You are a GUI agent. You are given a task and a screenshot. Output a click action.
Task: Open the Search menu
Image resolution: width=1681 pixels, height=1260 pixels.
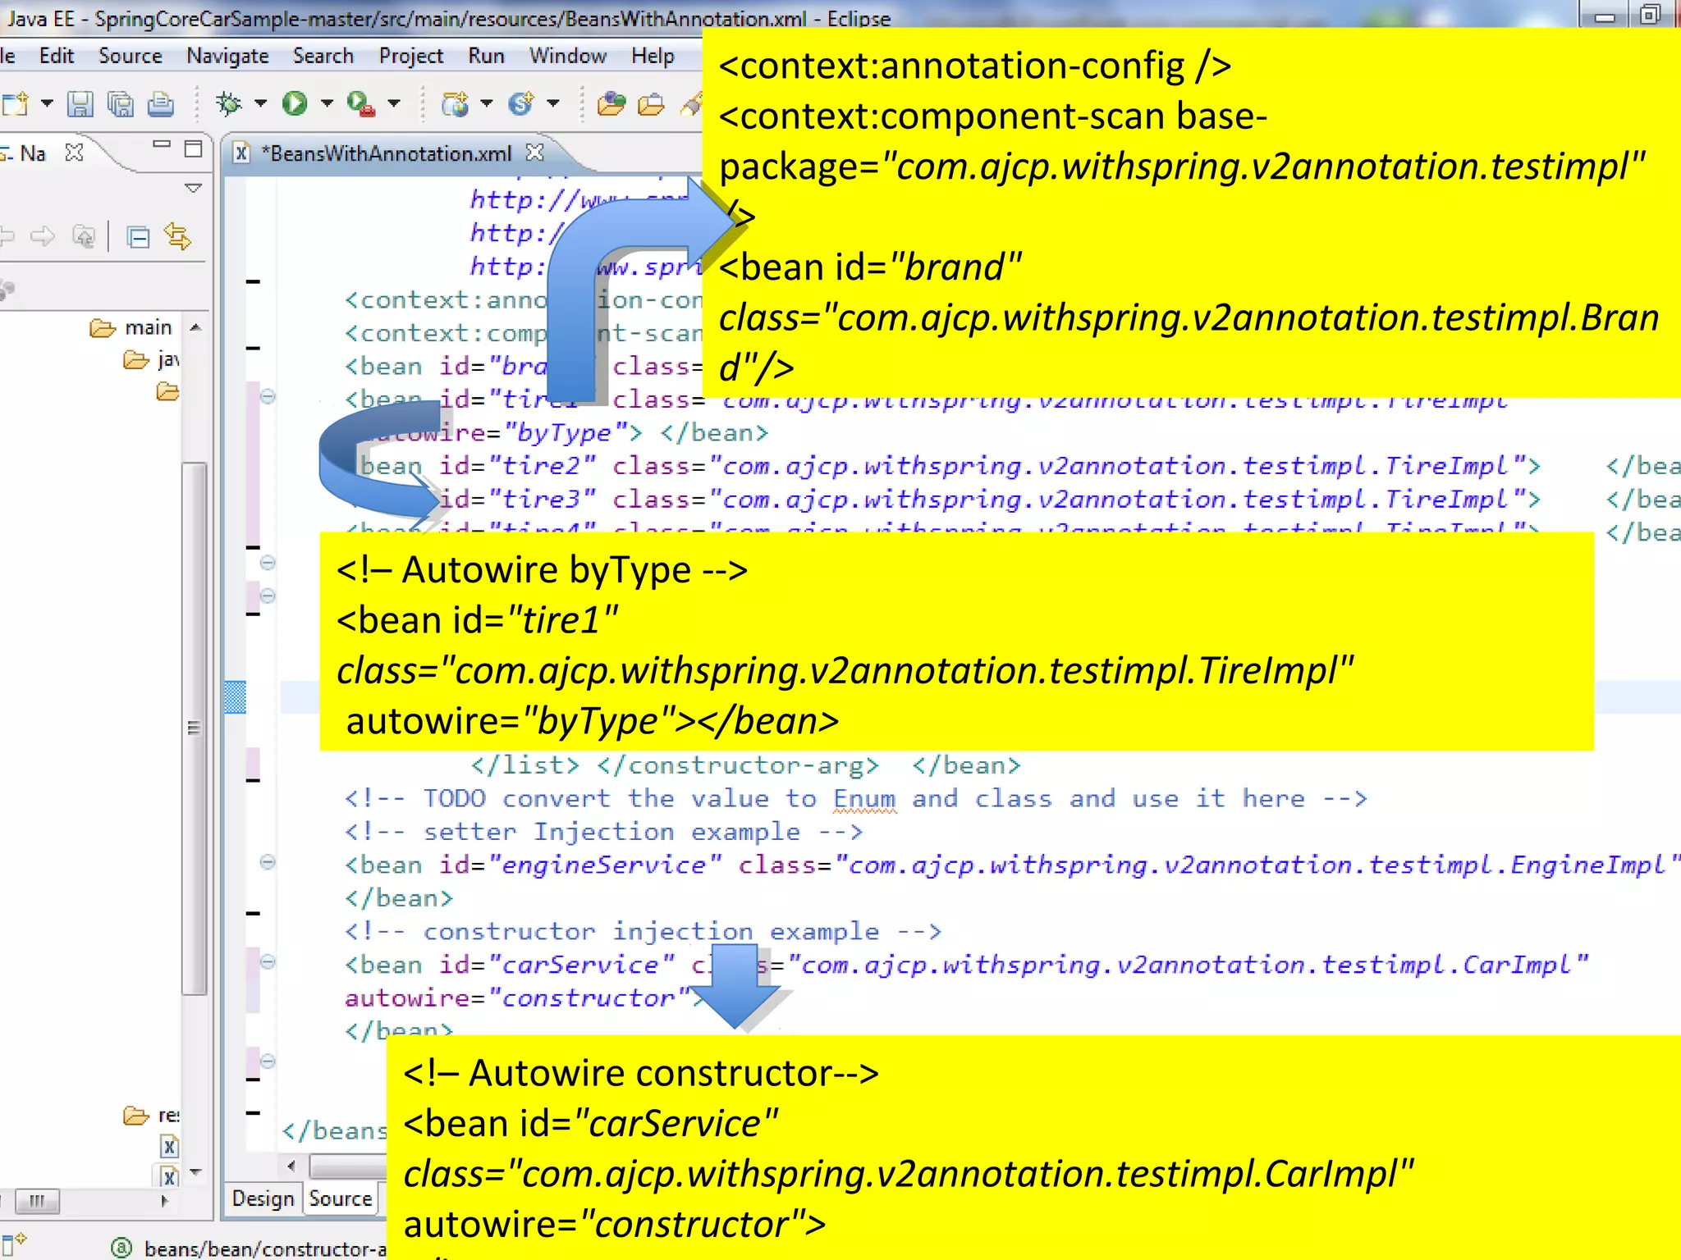(x=323, y=56)
